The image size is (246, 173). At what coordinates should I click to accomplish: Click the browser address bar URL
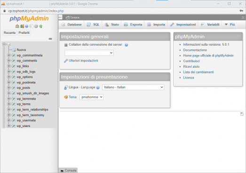(x=36, y=11)
